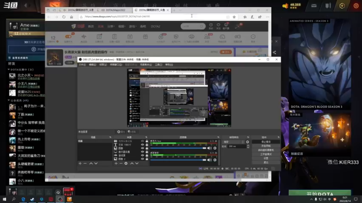Add a new scene in OBS

click(80, 163)
